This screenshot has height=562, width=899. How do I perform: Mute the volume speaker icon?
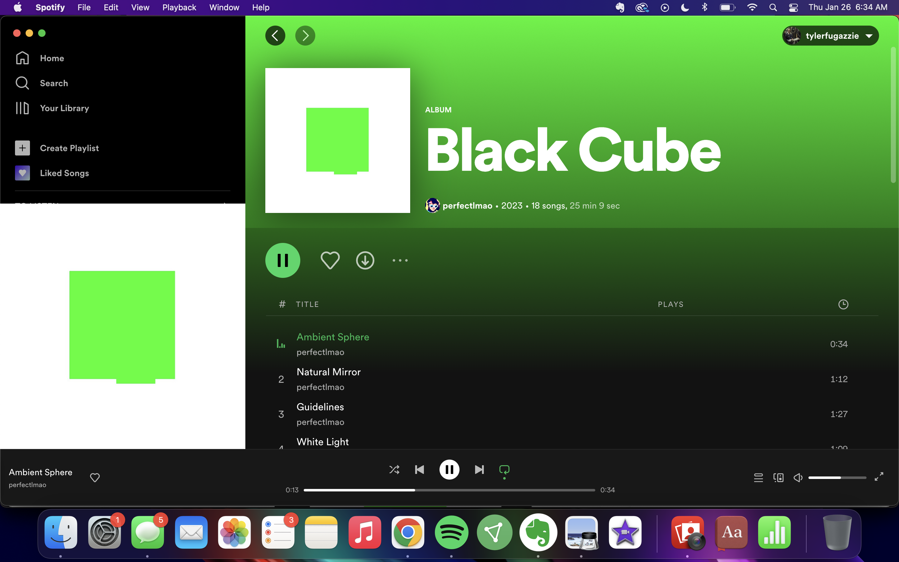coord(798,478)
